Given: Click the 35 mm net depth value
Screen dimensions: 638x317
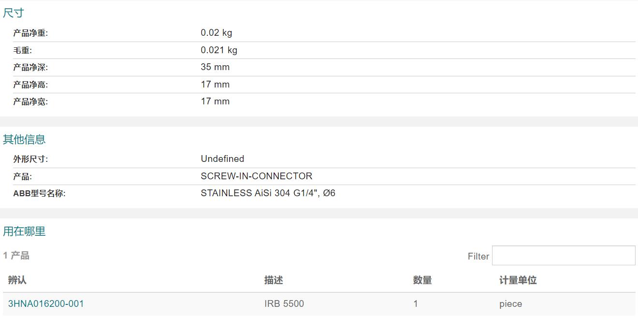Looking at the screenshot, I should [x=215, y=67].
